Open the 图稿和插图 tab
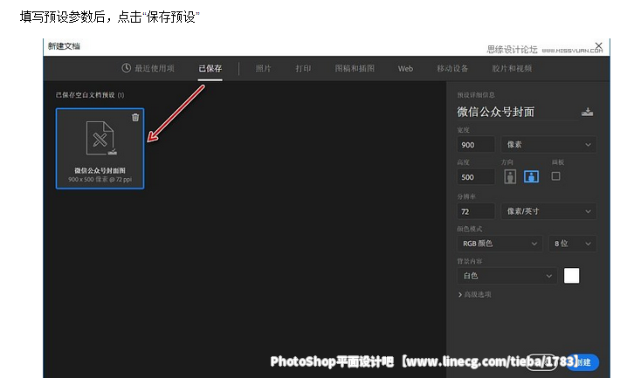Screen dimensions: 627x378 pos(355,68)
